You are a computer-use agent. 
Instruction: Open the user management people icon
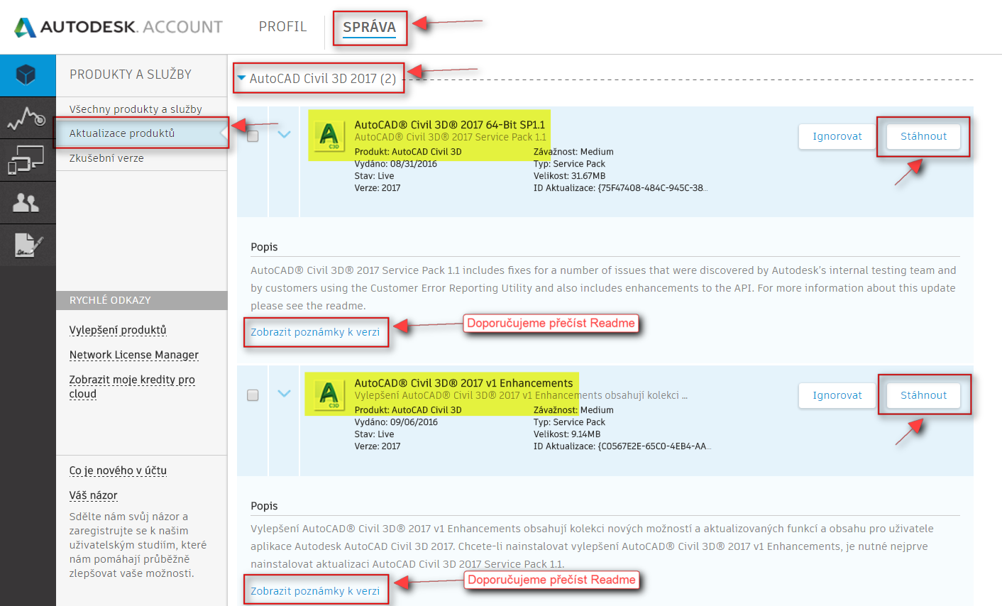click(x=27, y=203)
